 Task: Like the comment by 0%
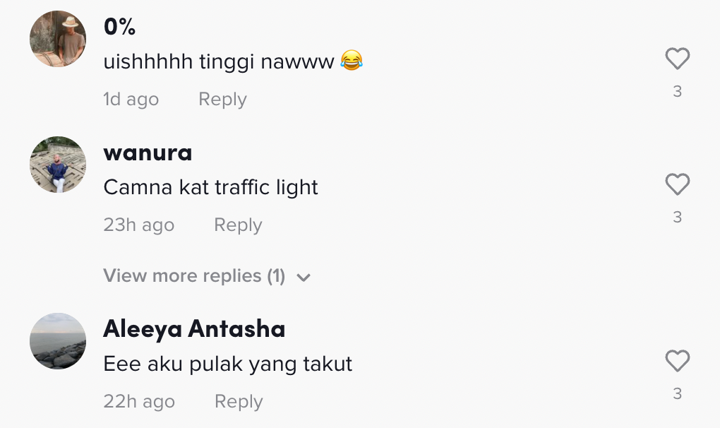tap(677, 59)
